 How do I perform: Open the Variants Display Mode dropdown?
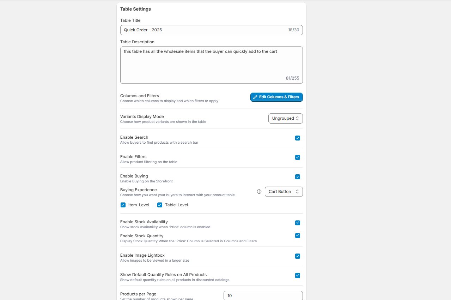[286, 118]
